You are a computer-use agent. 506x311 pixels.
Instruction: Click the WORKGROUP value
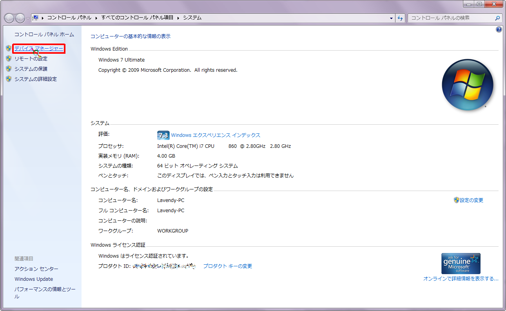[x=173, y=231]
